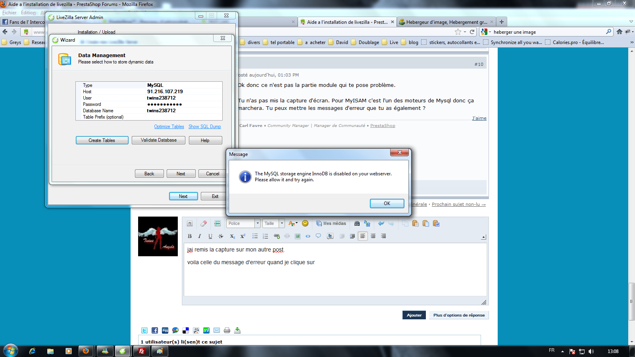The image size is (635, 357).
Task: Click Help button in Data Management wizard
Action: point(205,140)
